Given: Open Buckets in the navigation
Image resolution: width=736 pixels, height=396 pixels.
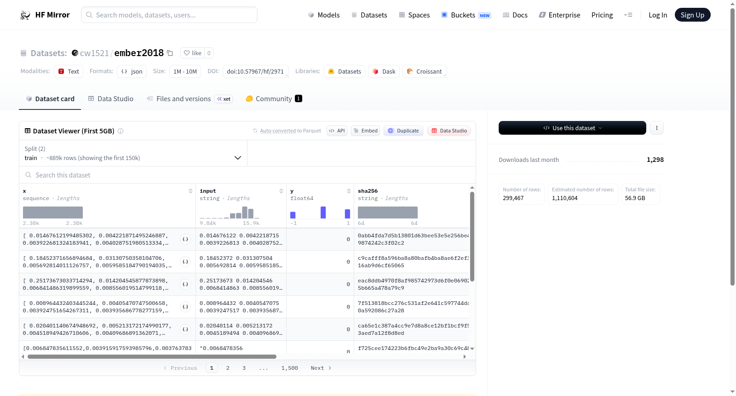Looking at the screenshot, I should (466, 15).
